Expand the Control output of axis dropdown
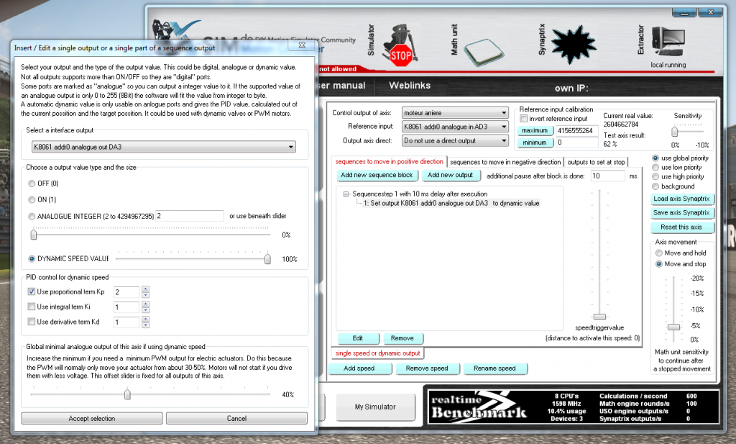Screen dimensions: 736x444 tap(455, 113)
